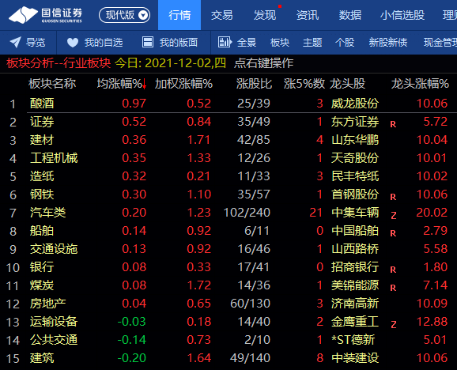Select the 船舶 sector
The height and width of the screenshot is (370, 457).
(42, 231)
